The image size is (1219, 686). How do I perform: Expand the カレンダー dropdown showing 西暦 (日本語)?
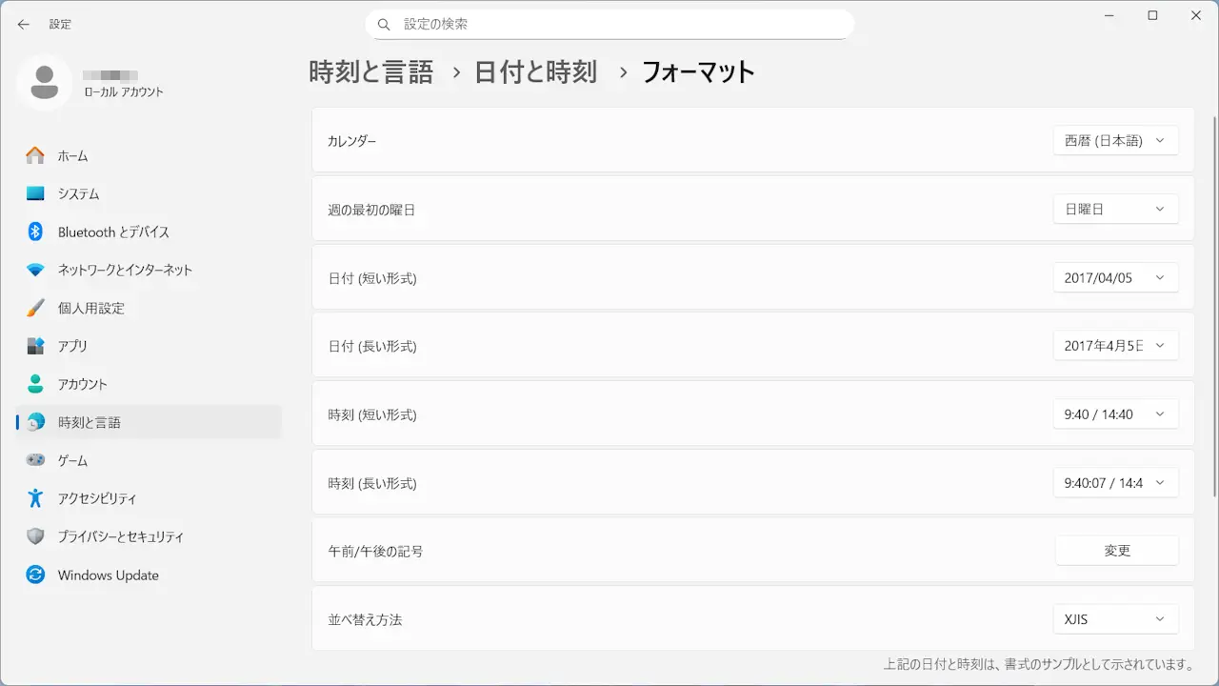[1115, 140]
